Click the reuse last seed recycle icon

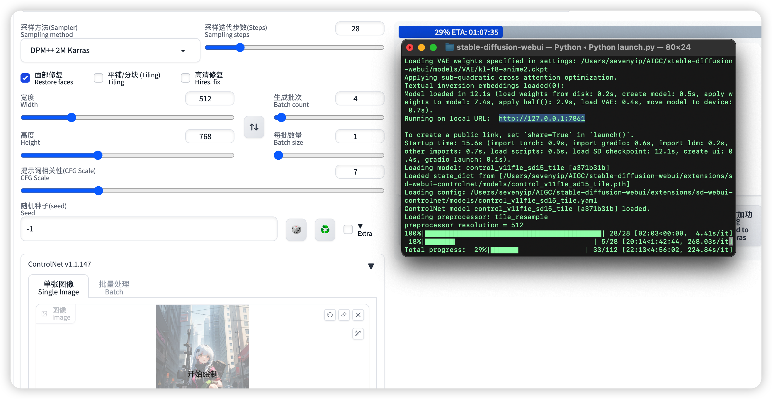(325, 229)
